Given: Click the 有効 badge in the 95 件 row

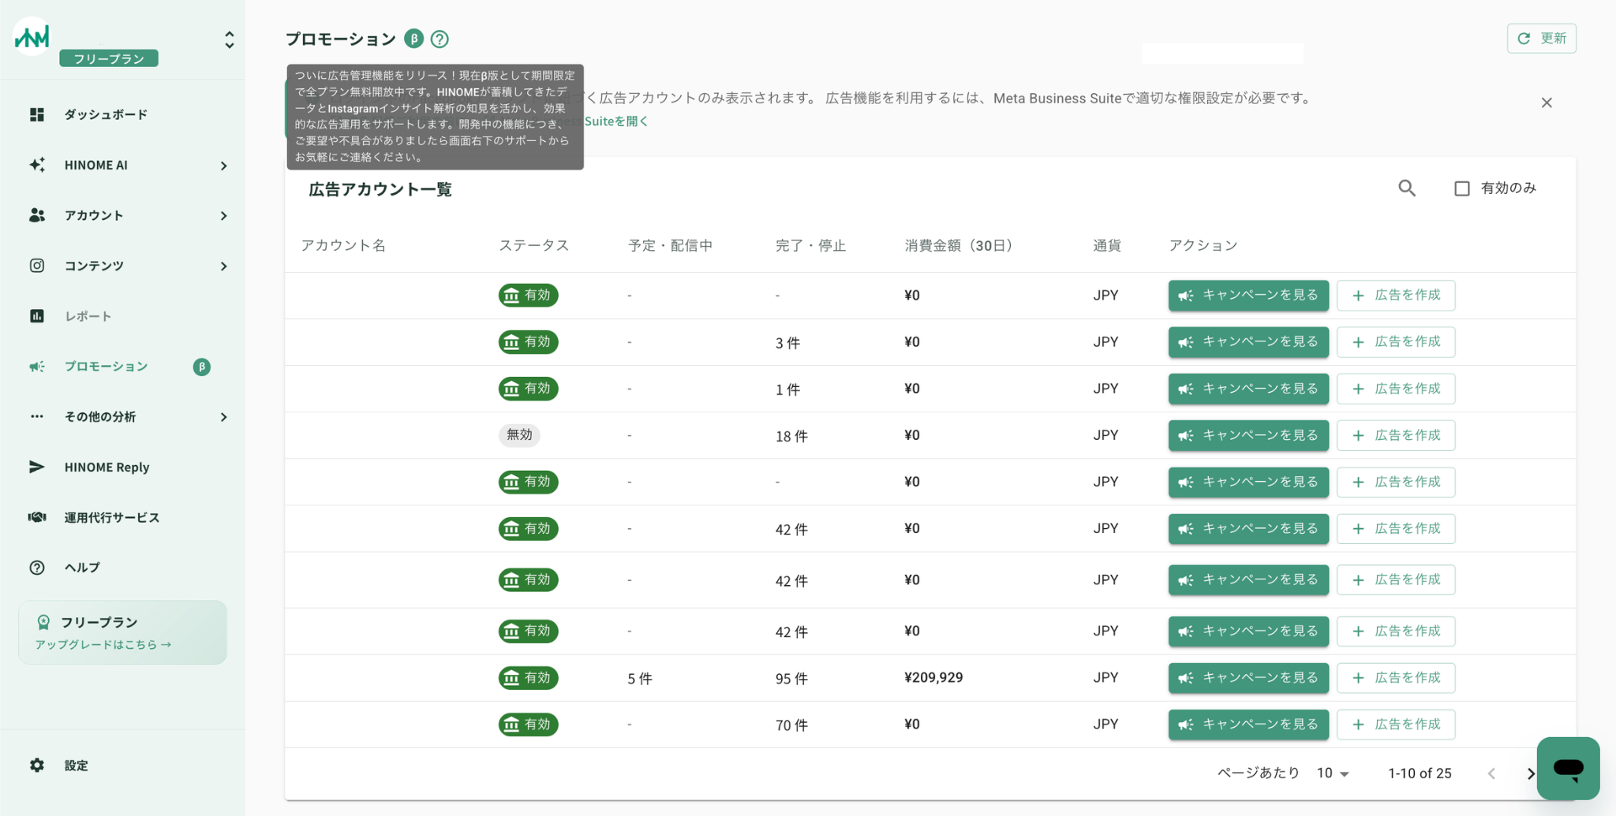Looking at the screenshot, I should [x=528, y=678].
